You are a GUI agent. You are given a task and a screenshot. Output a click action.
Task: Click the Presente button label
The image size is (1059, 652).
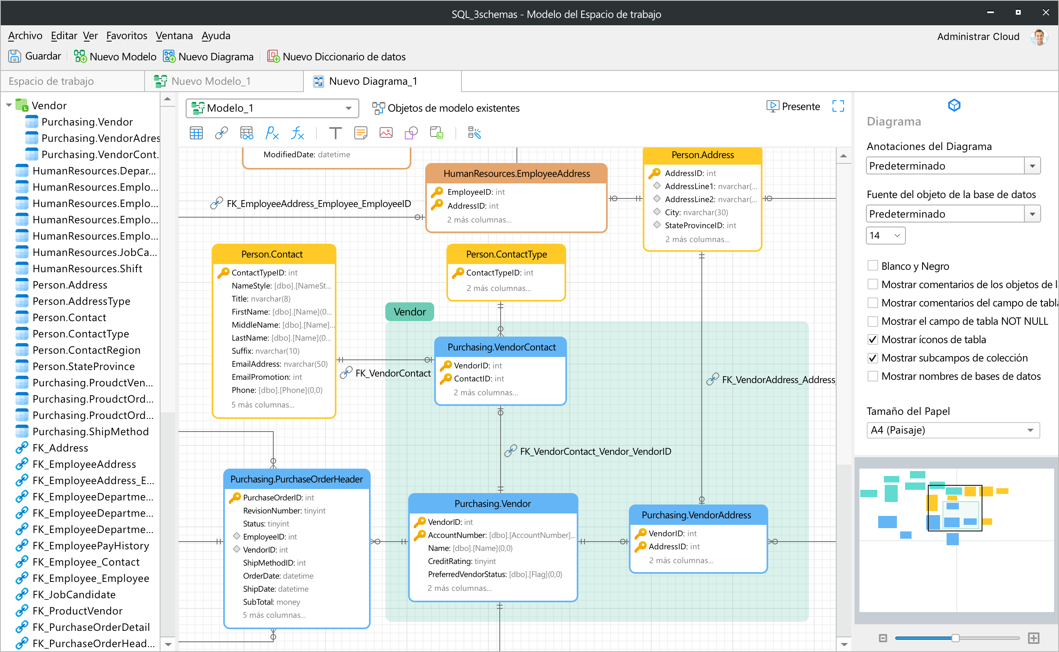(x=801, y=106)
